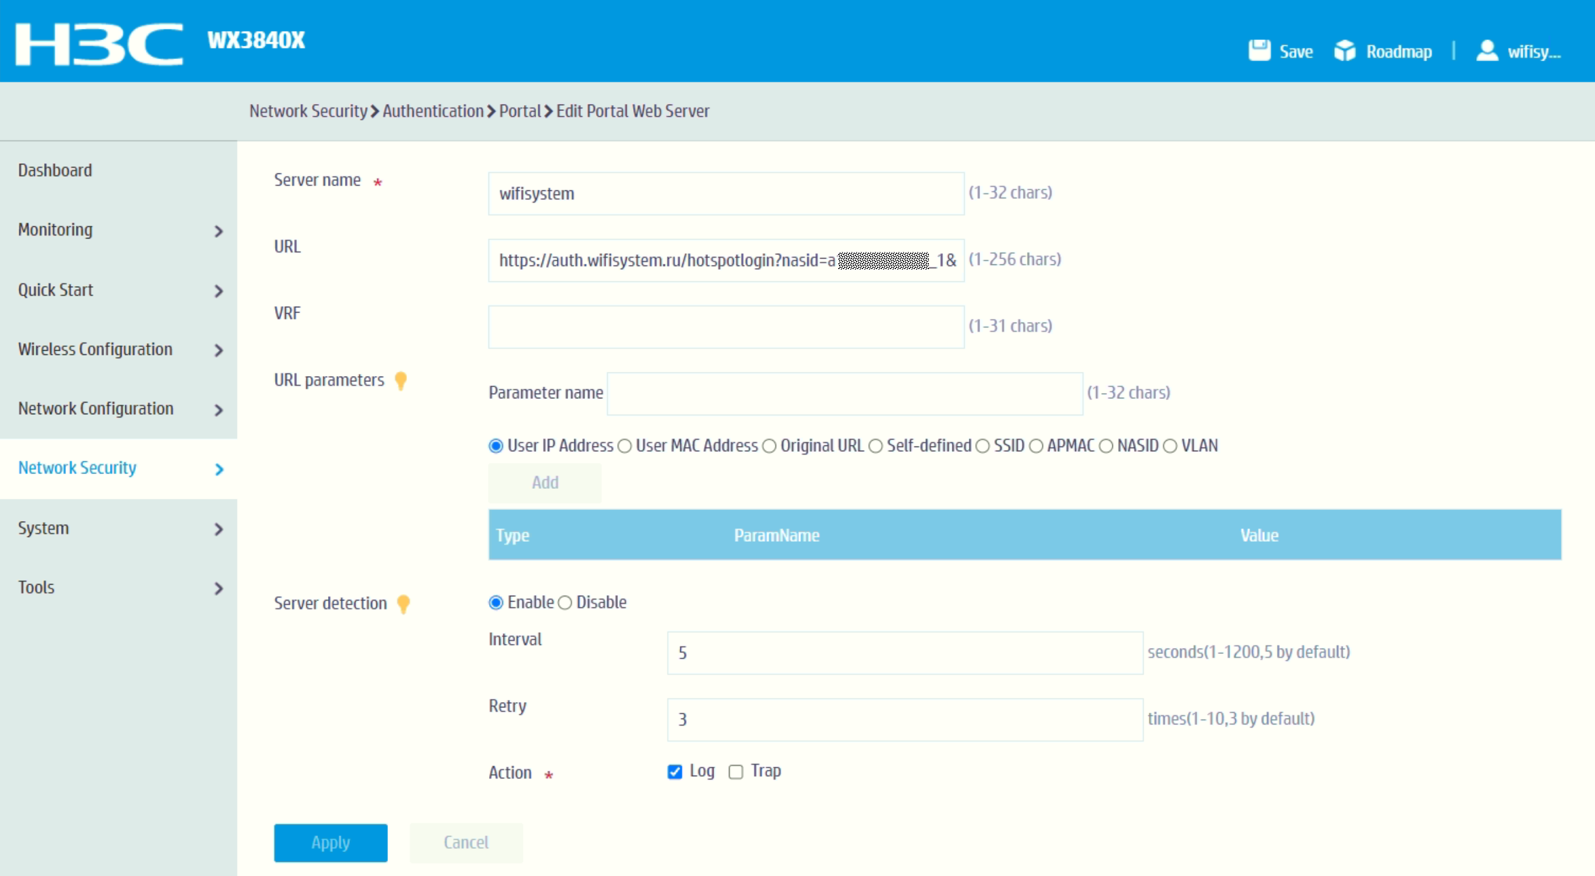Screen dimensions: 1595x876
Task: Choose the NASID parameter type
Action: click(x=1106, y=446)
